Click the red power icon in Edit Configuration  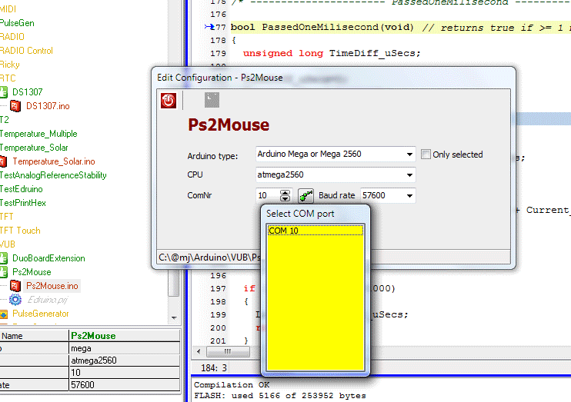pos(169,101)
